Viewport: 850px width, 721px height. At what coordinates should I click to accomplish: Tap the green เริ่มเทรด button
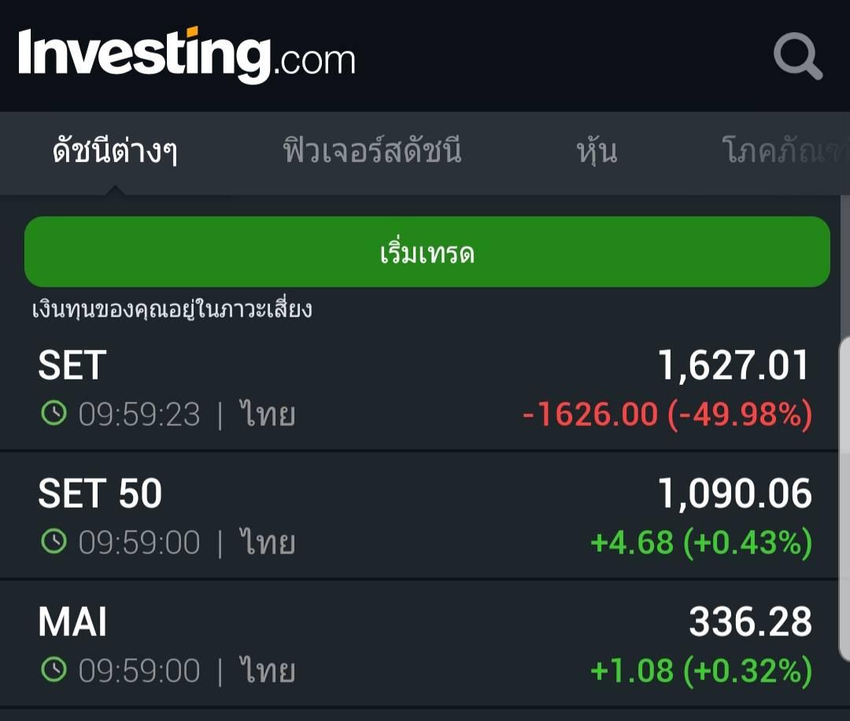click(x=427, y=252)
